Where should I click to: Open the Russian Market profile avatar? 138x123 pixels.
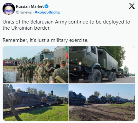(x=9, y=9)
